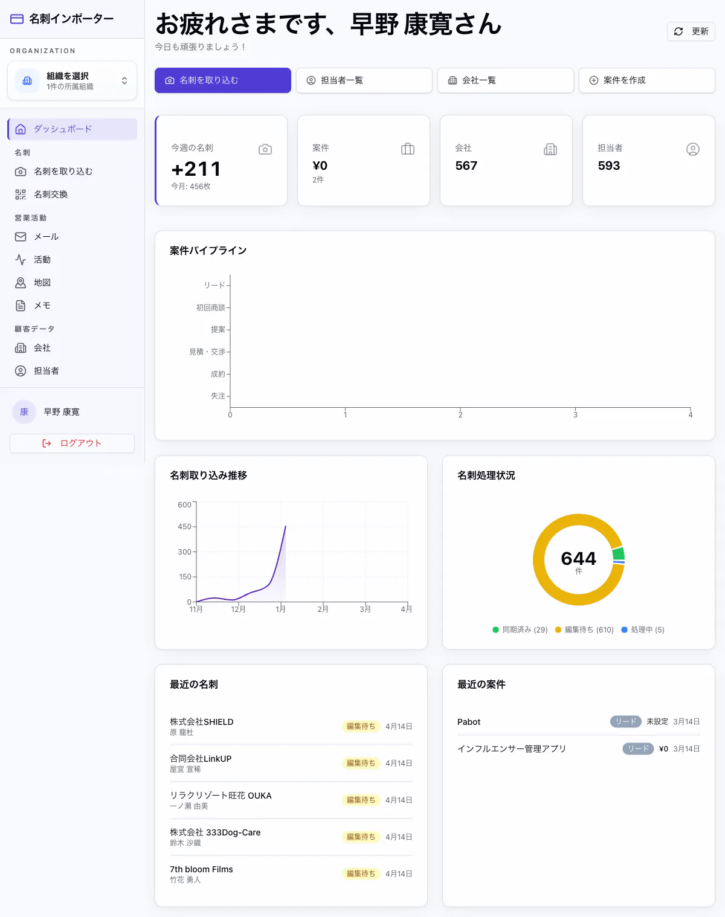Image resolution: width=725 pixels, height=917 pixels.
Task: Click the camera icon in sidebar
Action: (21, 172)
